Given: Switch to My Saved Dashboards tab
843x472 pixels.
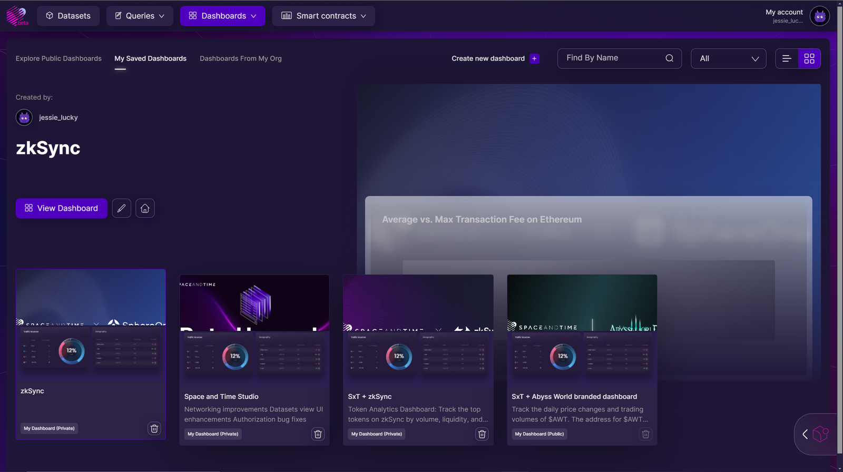Looking at the screenshot, I should click(150, 58).
